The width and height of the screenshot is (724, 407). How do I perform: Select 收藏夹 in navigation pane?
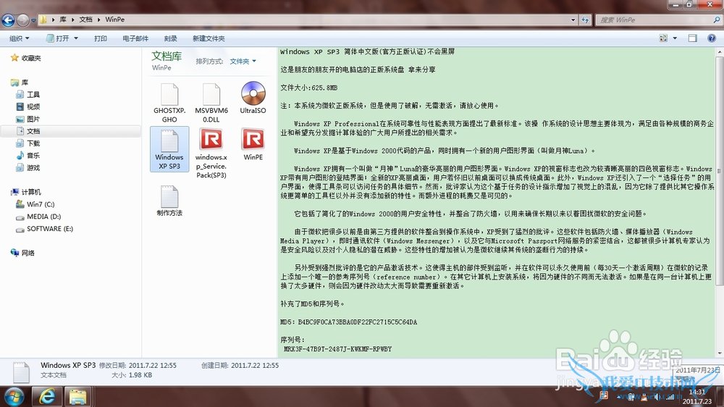pos(26,58)
